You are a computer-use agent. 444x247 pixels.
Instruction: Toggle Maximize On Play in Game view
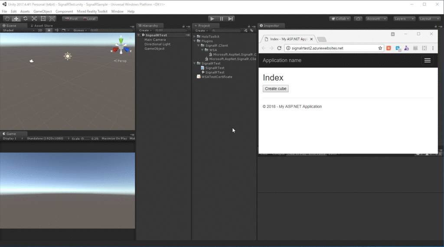[x=114, y=139]
